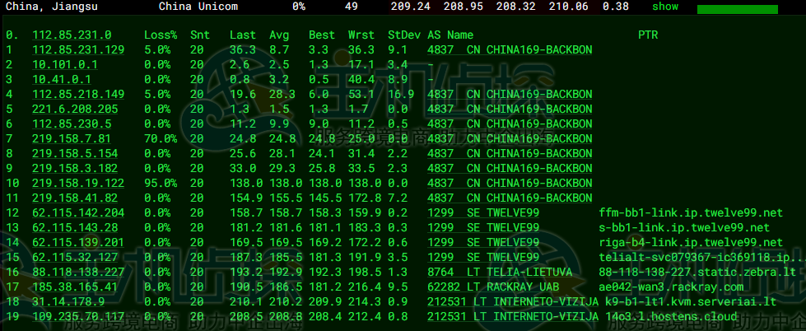Click worst latency 216.4 on hop 17

coord(365,287)
